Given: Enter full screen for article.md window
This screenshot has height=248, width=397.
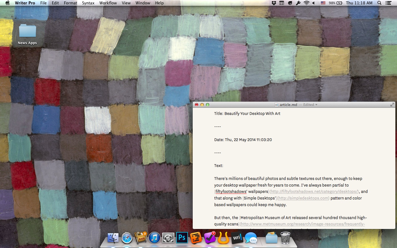Looking at the screenshot, I should [x=392, y=105].
